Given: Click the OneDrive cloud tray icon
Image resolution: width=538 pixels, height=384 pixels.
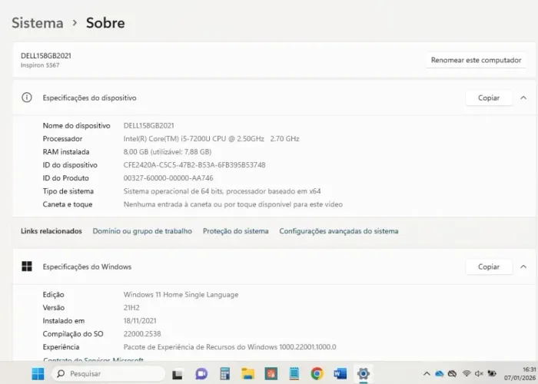Looking at the screenshot, I should pos(439,374).
